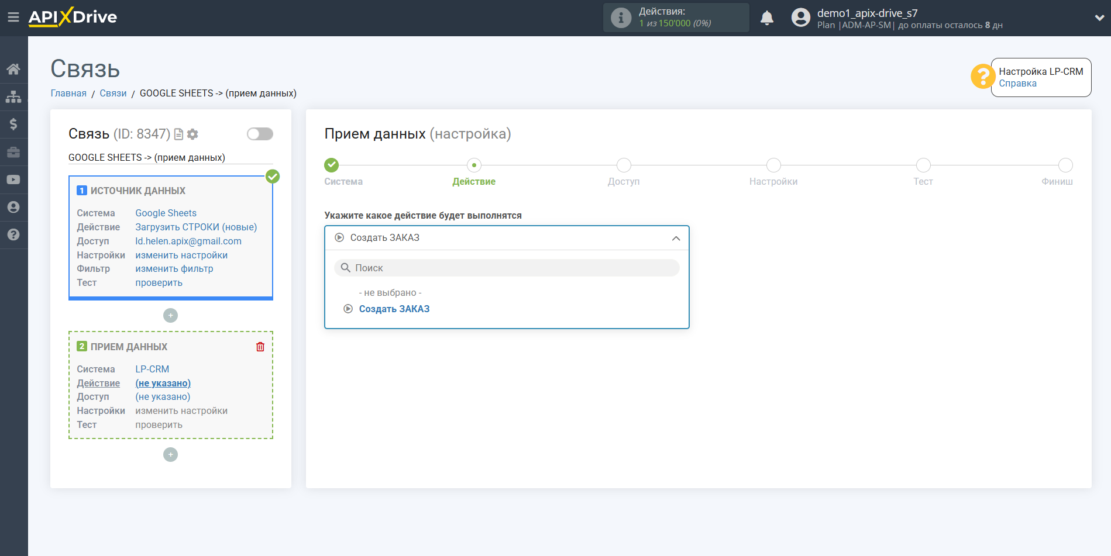
Task: Select 'Создать ЗАКАЗ' in the list
Action: coord(394,309)
